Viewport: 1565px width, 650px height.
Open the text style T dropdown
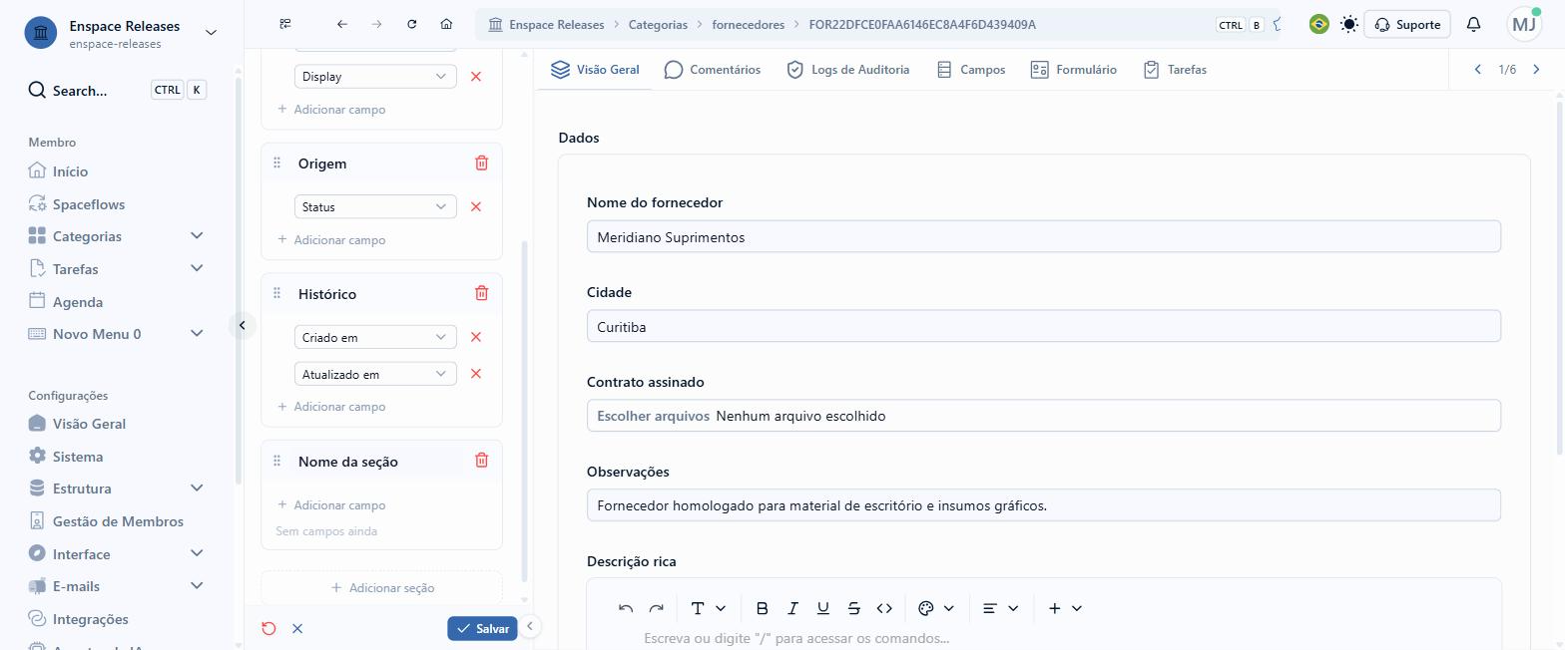[708, 608]
